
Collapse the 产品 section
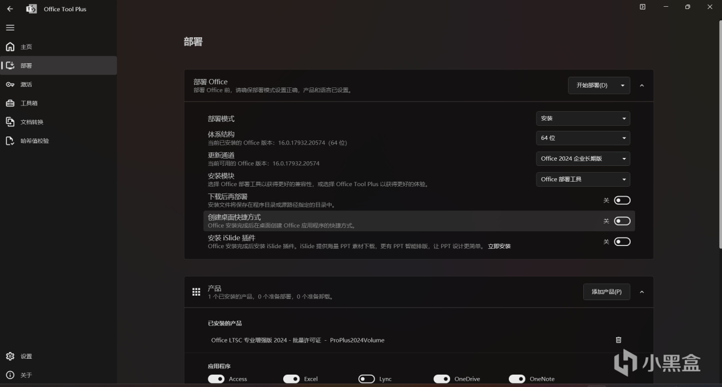(642, 292)
